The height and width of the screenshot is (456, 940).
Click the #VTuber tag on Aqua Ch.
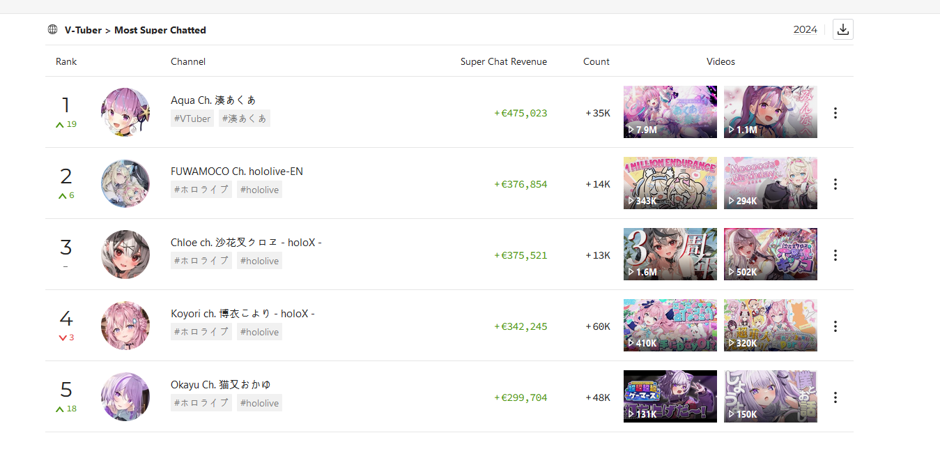click(192, 119)
